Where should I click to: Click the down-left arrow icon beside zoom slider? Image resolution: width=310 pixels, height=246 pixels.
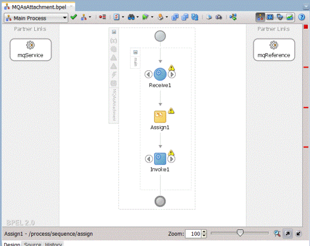[x=298, y=234]
